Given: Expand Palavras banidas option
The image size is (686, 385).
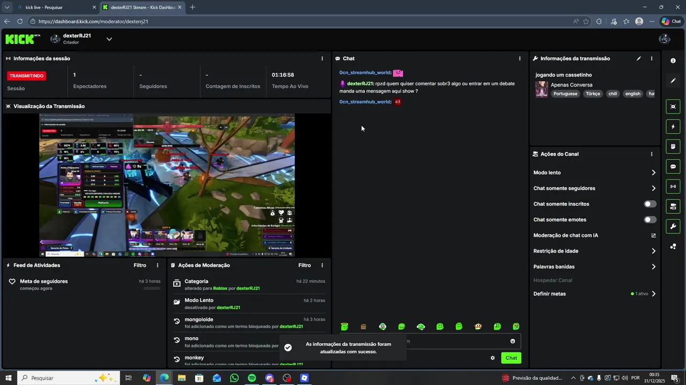Looking at the screenshot, I should (653, 267).
